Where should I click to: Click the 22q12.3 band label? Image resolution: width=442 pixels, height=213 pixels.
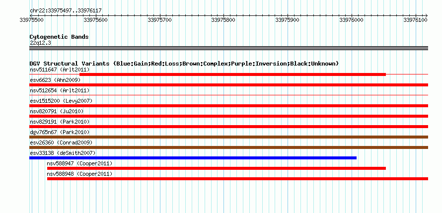pyautogui.click(x=40, y=43)
